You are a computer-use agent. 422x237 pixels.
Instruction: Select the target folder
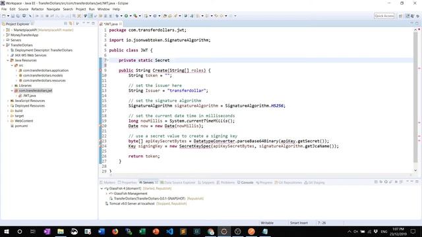pyautogui.click(x=19, y=116)
